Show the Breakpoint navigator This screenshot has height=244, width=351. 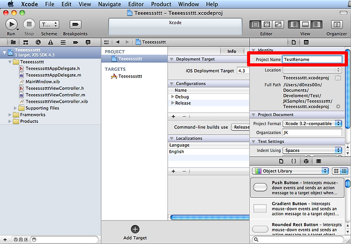(76, 42)
